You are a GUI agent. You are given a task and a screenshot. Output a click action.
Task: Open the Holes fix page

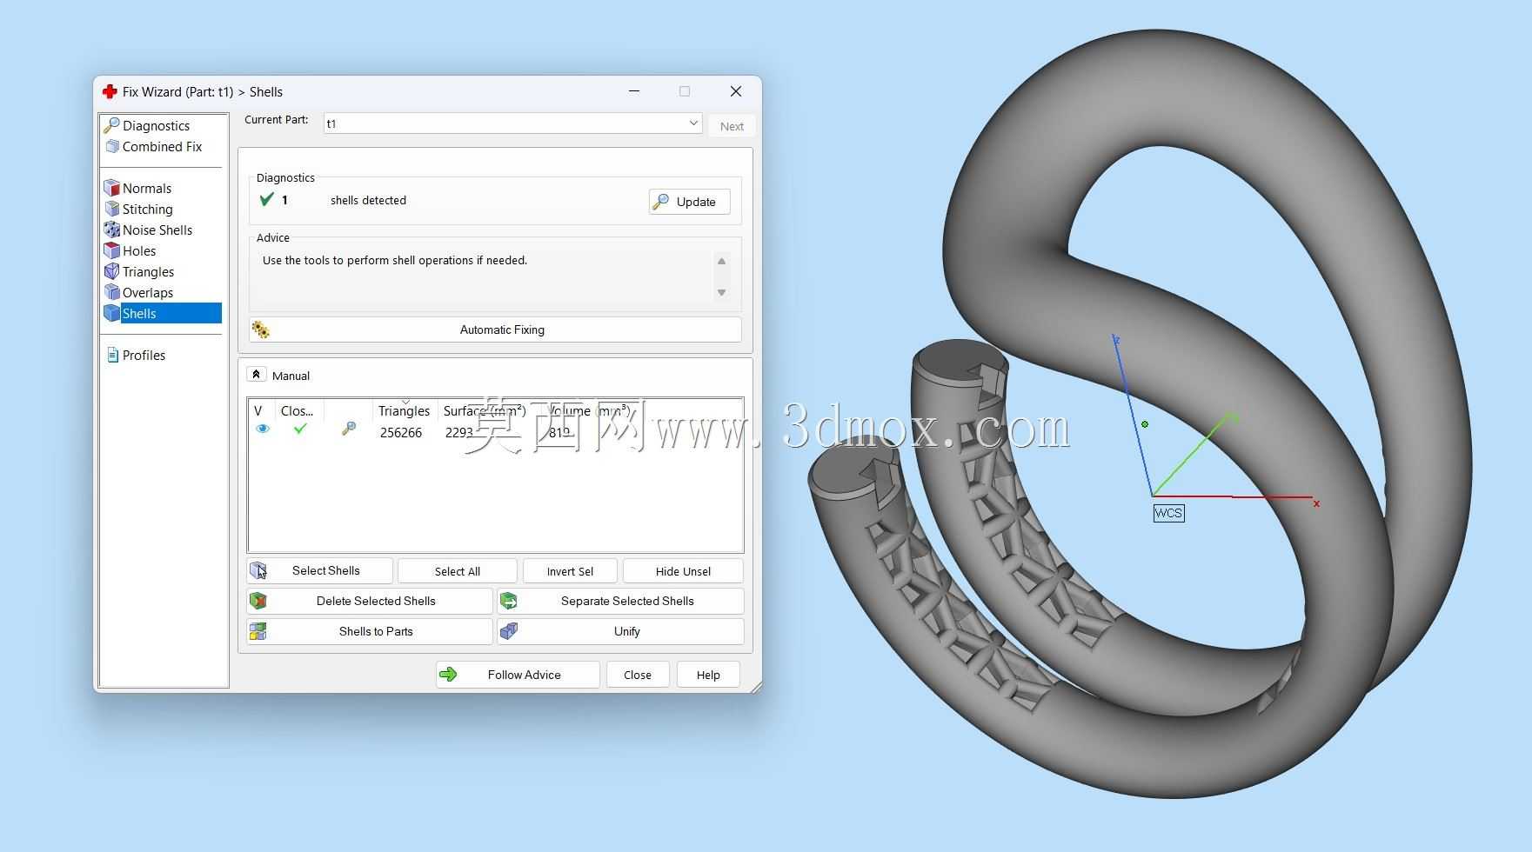[138, 251]
